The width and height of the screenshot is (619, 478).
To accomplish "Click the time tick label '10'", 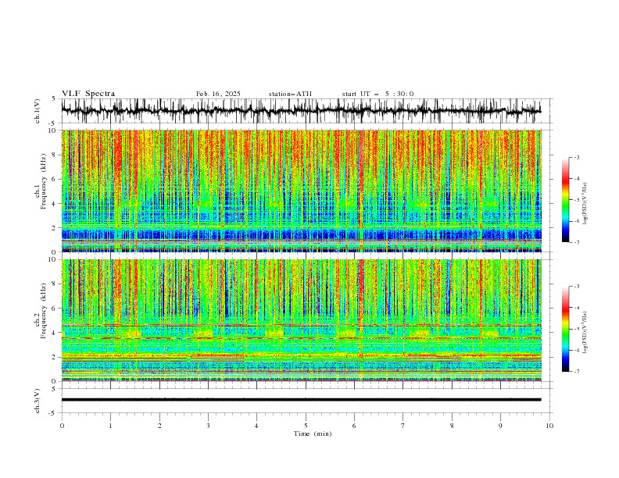I will click(549, 426).
